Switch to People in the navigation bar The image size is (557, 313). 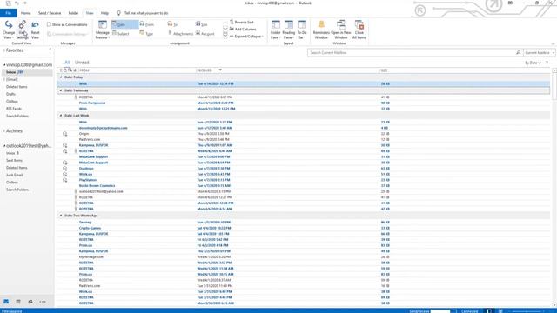point(30,302)
